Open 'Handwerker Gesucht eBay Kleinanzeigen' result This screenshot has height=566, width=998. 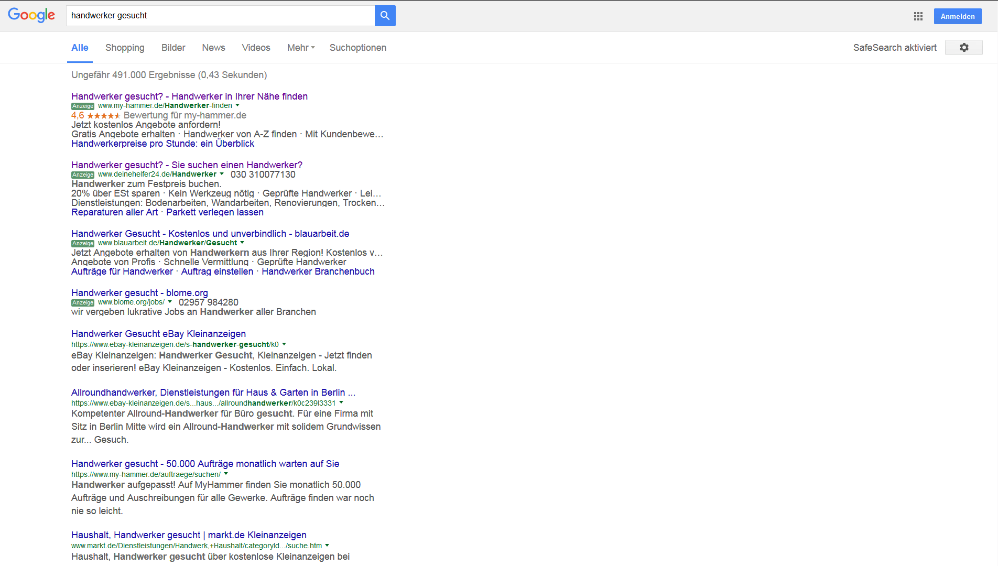158,334
